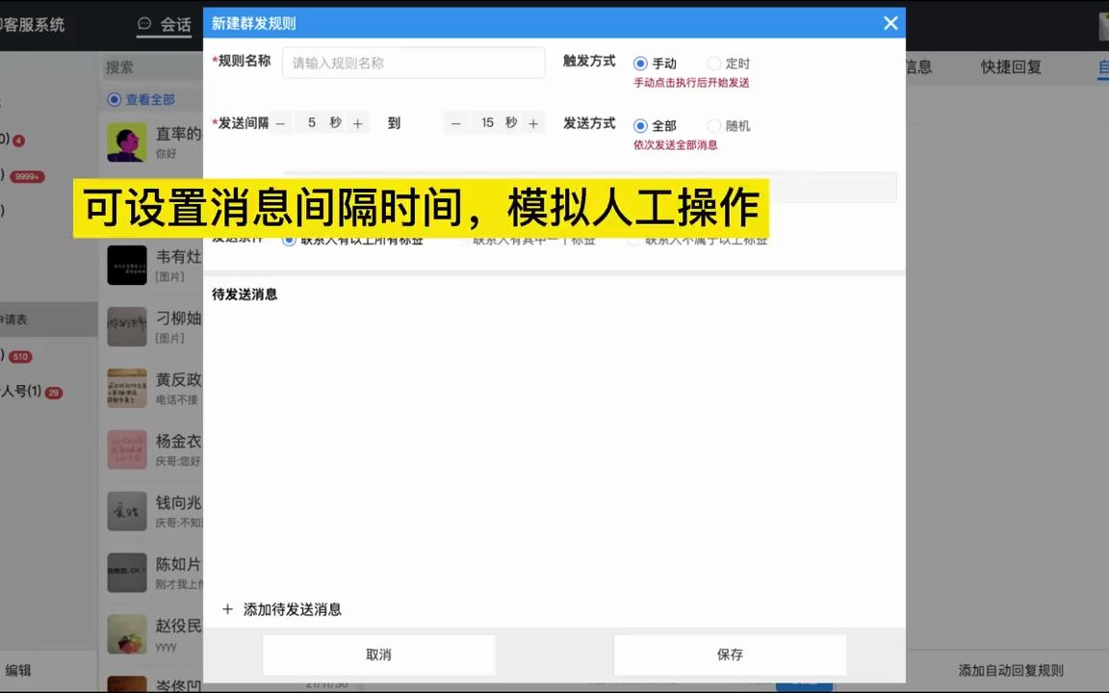Click the plus icon after the 5 秒 interval
The height and width of the screenshot is (693, 1109).
tap(357, 122)
